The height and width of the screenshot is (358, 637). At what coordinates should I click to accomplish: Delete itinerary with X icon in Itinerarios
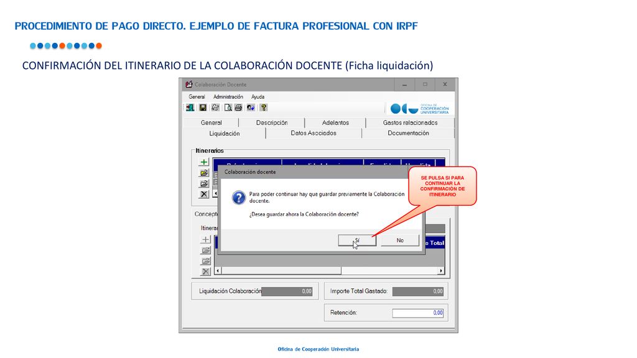204,194
